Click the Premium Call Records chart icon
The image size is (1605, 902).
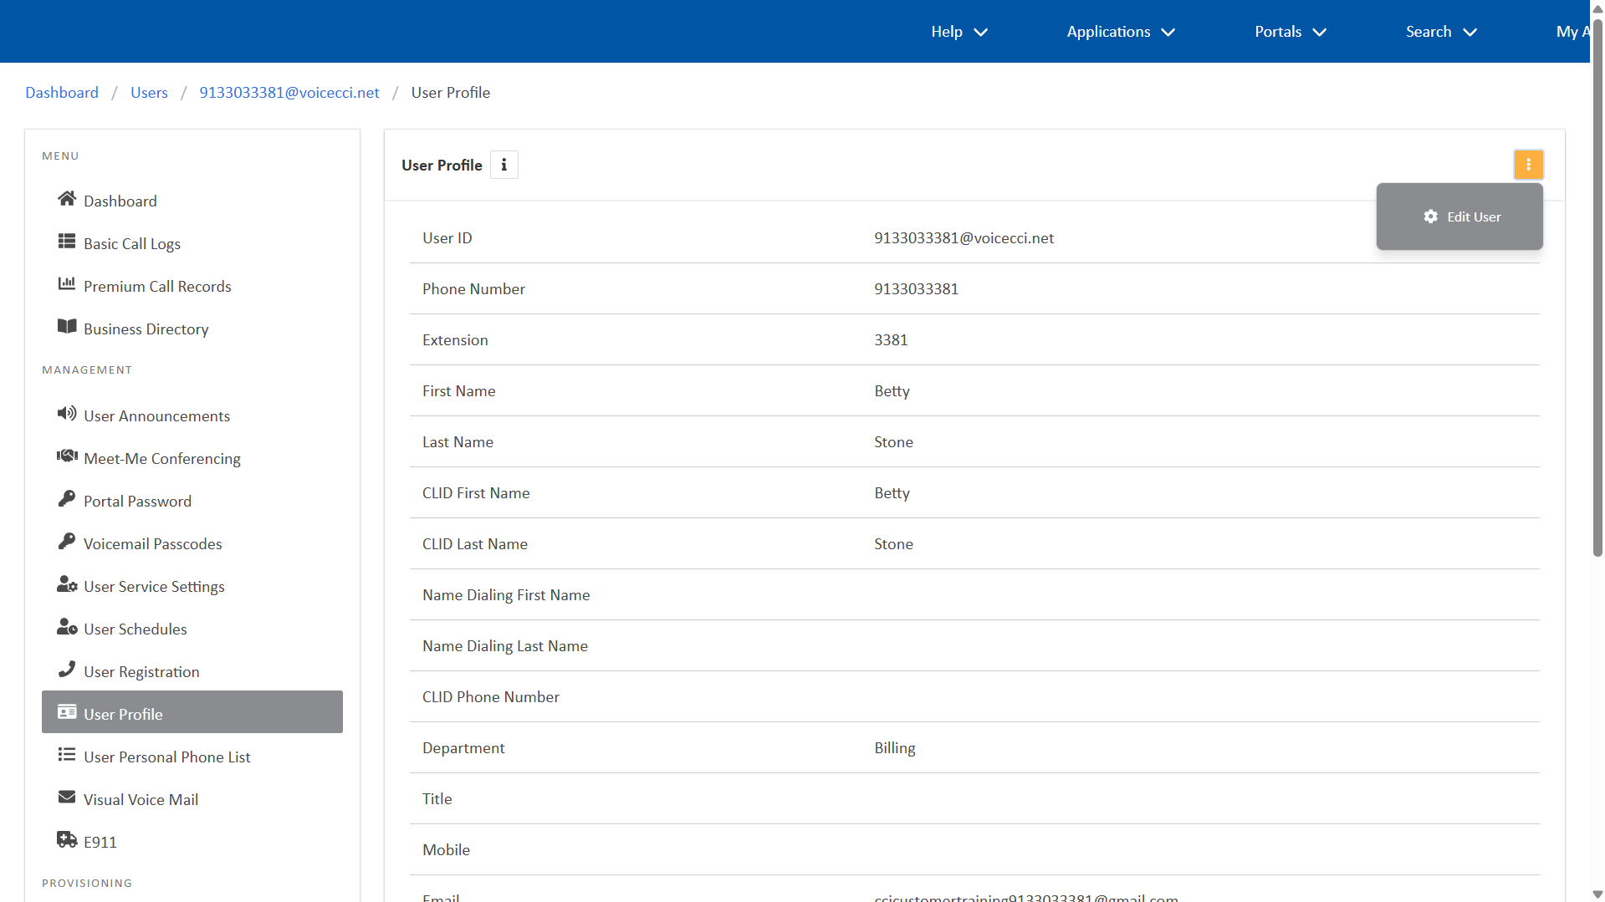point(67,284)
